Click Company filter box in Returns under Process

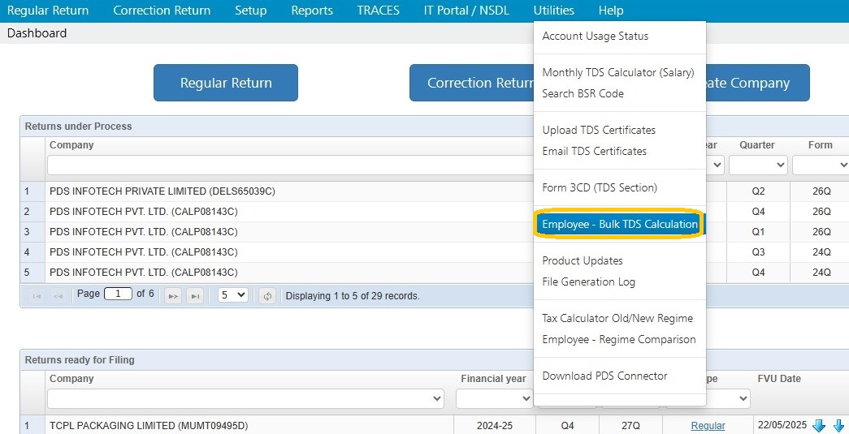(290, 165)
